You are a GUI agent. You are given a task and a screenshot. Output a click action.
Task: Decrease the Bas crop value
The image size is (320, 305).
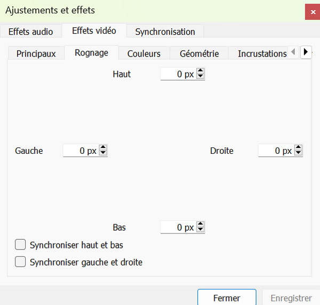[201, 230]
